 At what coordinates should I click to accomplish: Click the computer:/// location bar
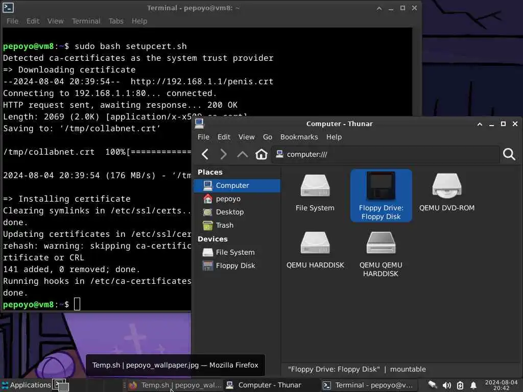pyautogui.click(x=385, y=154)
